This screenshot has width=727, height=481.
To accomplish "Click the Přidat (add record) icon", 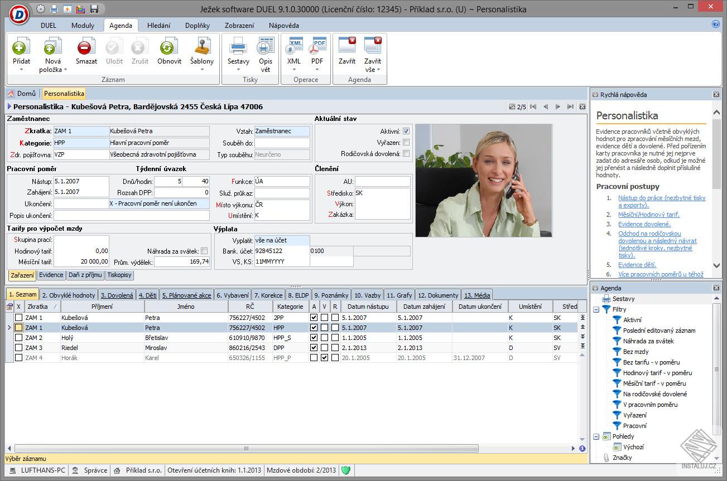I will [x=21, y=48].
